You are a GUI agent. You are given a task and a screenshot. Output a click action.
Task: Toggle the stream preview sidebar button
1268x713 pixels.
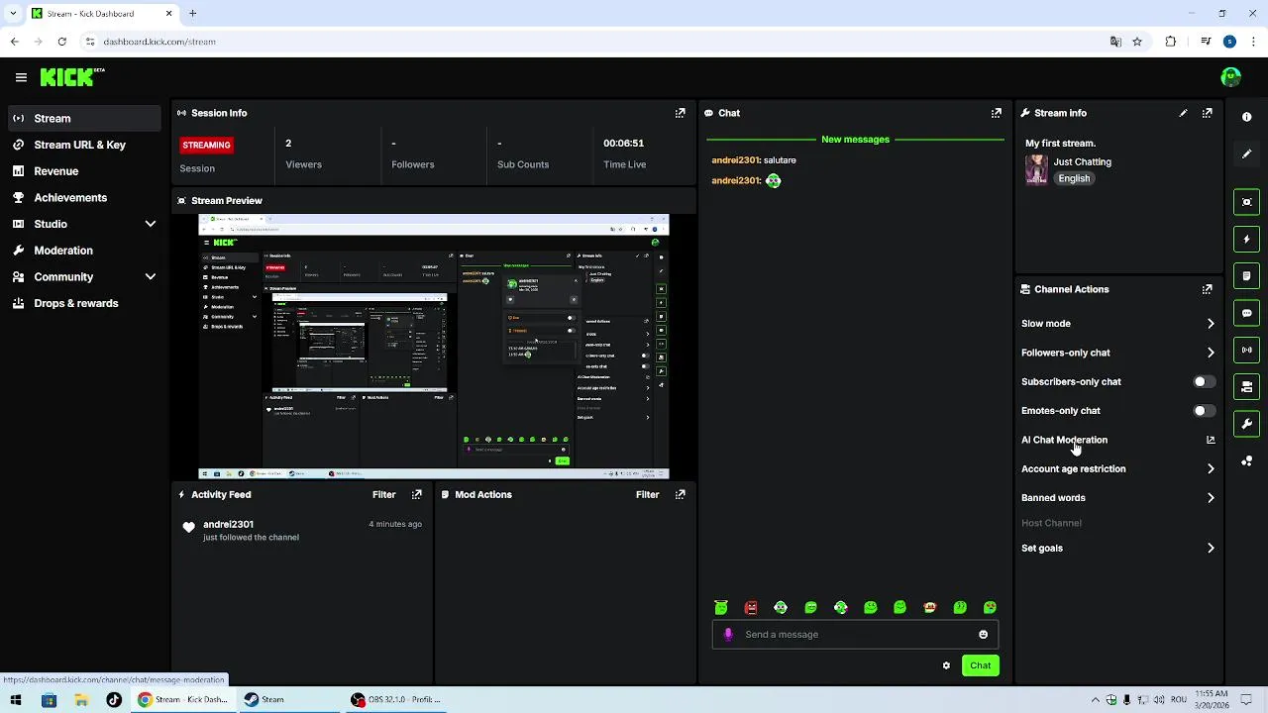(x=1246, y=202)
